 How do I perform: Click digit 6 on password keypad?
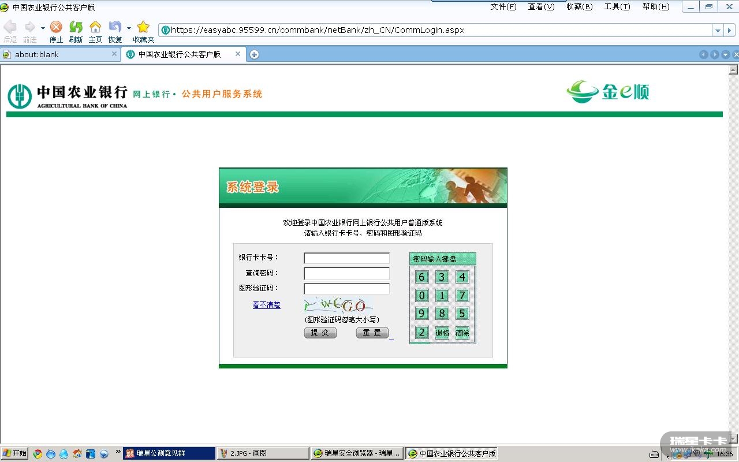pyautogui.click(x=422, y=277)
